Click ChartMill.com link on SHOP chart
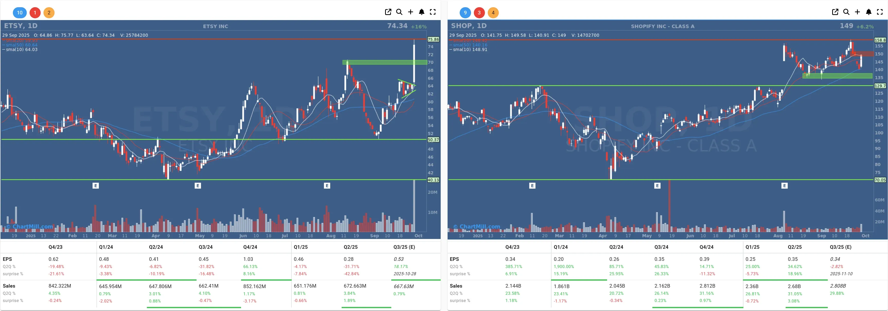The width and height of the screenshot is (888, 311). click(476, 227)
